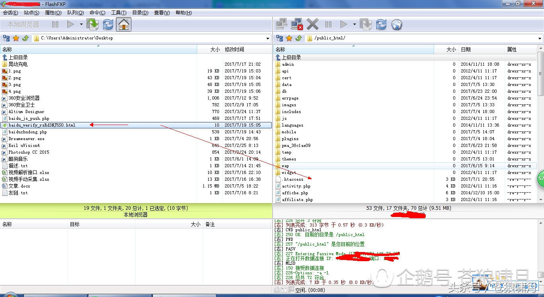
Task: Open the 站点(S) menu
Action: (x=31, y=13)
